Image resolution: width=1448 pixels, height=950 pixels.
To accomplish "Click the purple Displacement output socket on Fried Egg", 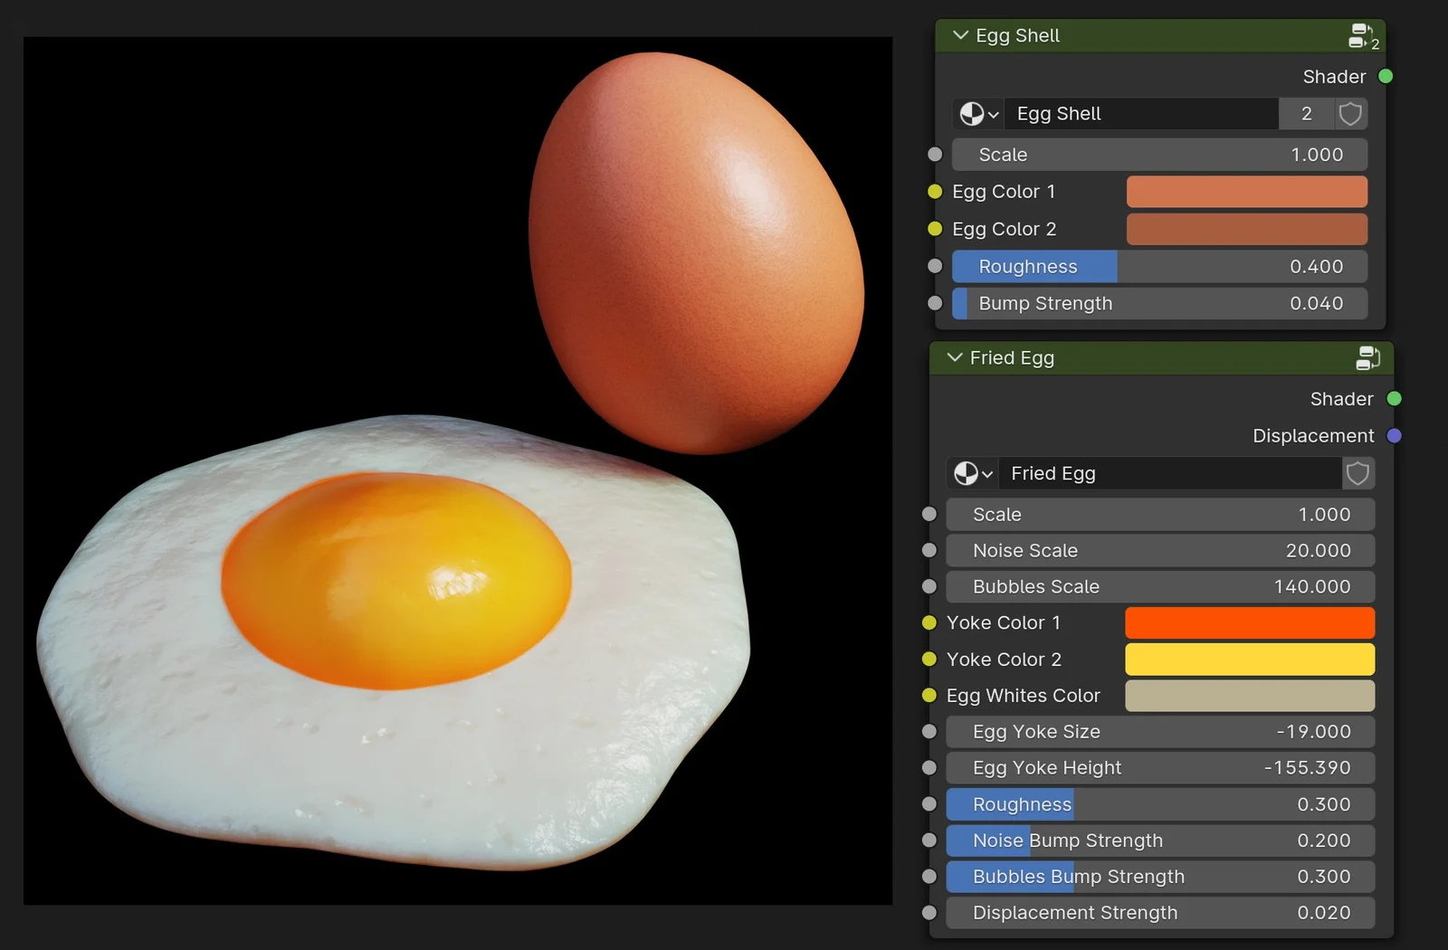I will [x=1393, y=435].
